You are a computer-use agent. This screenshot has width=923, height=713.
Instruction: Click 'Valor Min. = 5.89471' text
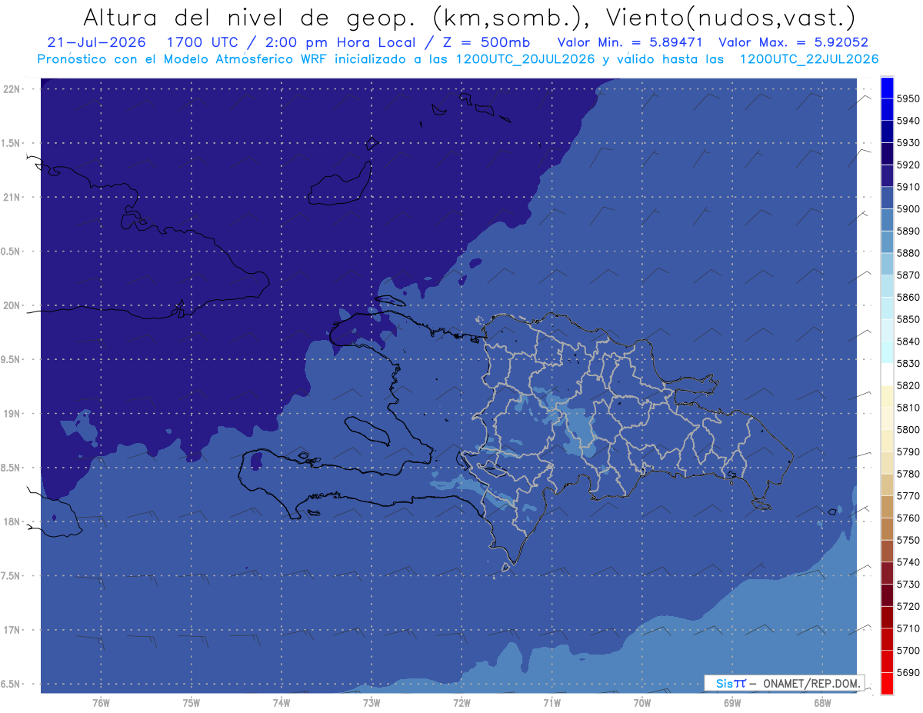click(630, 43)
